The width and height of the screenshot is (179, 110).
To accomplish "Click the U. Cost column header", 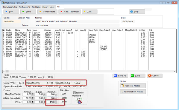I will (x=142, y=30).
